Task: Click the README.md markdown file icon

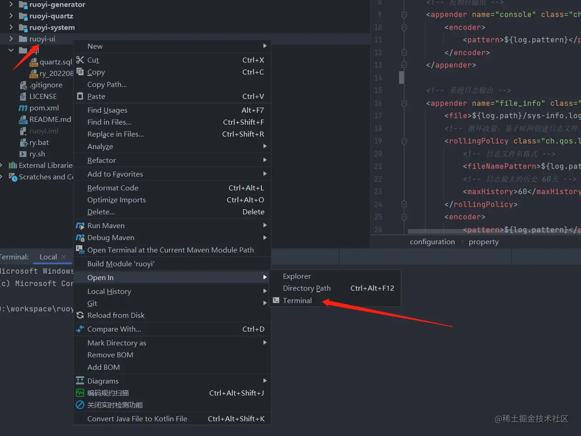Action: 23,120
